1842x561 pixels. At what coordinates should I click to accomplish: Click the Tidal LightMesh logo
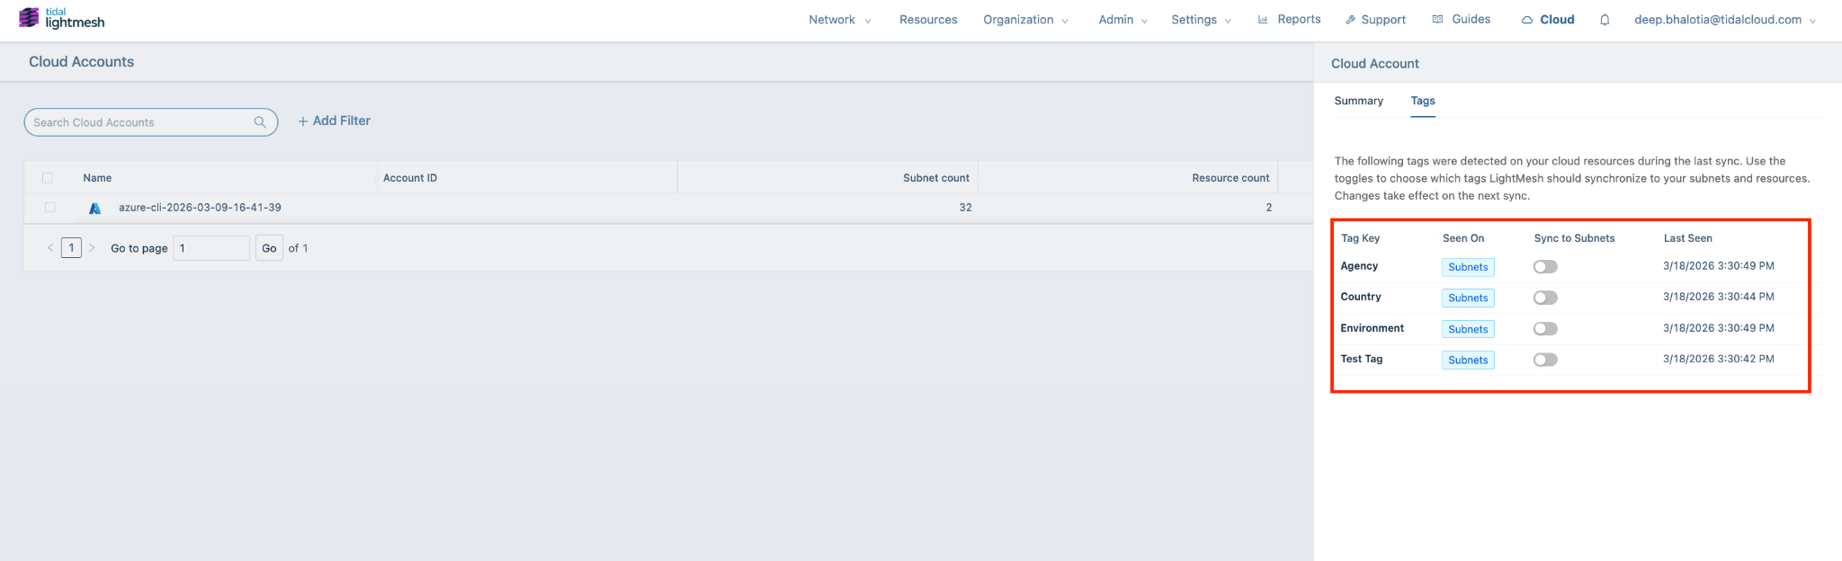click(x=61, y=18)
